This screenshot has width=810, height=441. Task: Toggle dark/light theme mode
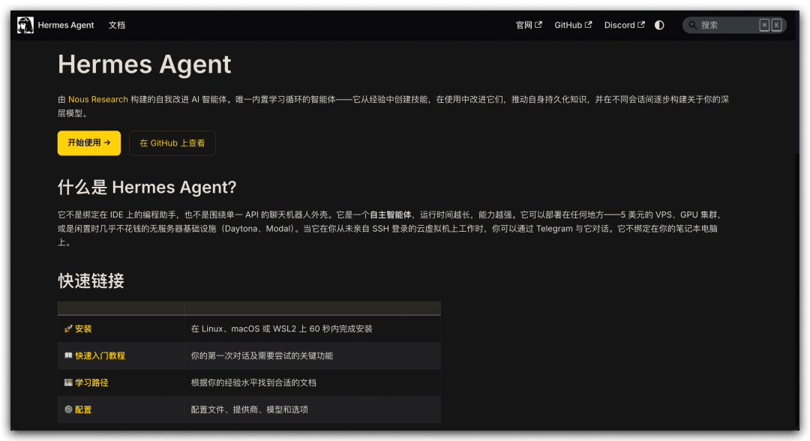tap(659, 25)
